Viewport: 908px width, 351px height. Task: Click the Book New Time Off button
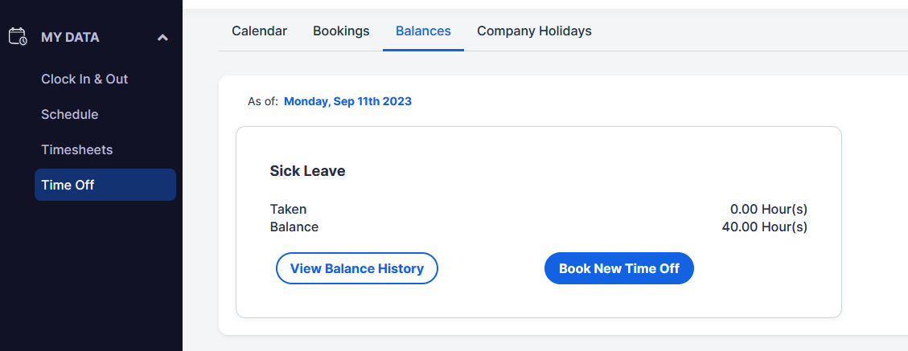click(x=619, y=268)
